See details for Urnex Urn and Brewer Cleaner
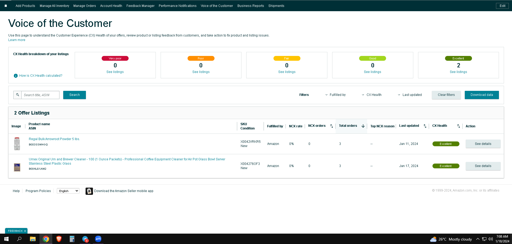512x244 pixels. point(483,166)
